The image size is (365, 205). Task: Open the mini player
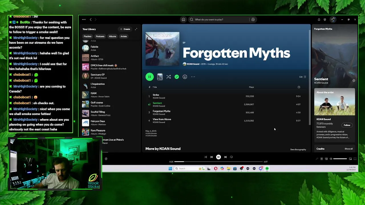[x=350, y=159]
